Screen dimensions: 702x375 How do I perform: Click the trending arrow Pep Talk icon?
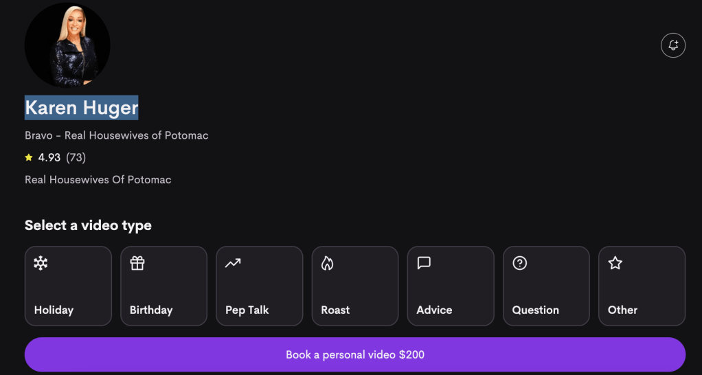pyautogui.click(x=233, y=263)
